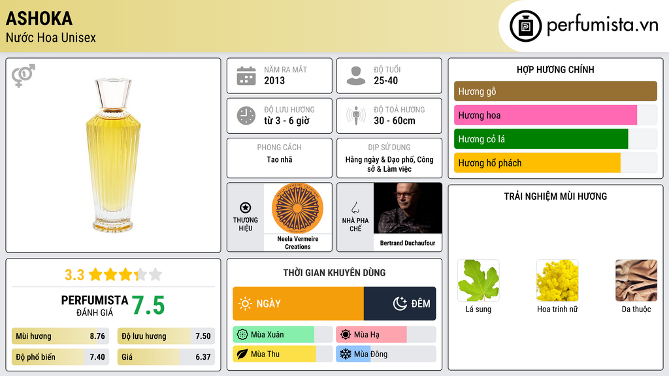Image resolution: width=669 pixels, height=376 pixels.
Task: Click the person silhouette icon for Độ tuổi
Action: pos(356,76)
